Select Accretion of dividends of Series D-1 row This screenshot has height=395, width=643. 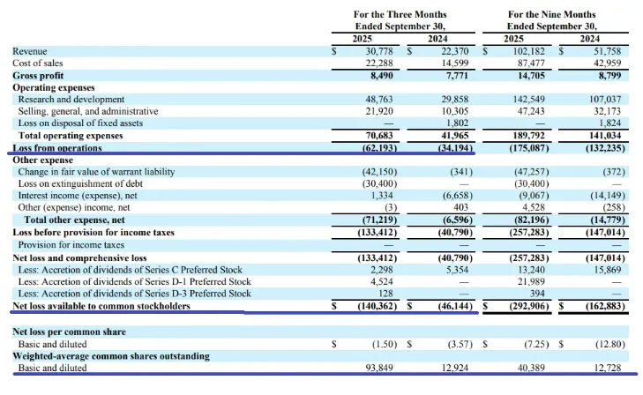tap(134, 281)
